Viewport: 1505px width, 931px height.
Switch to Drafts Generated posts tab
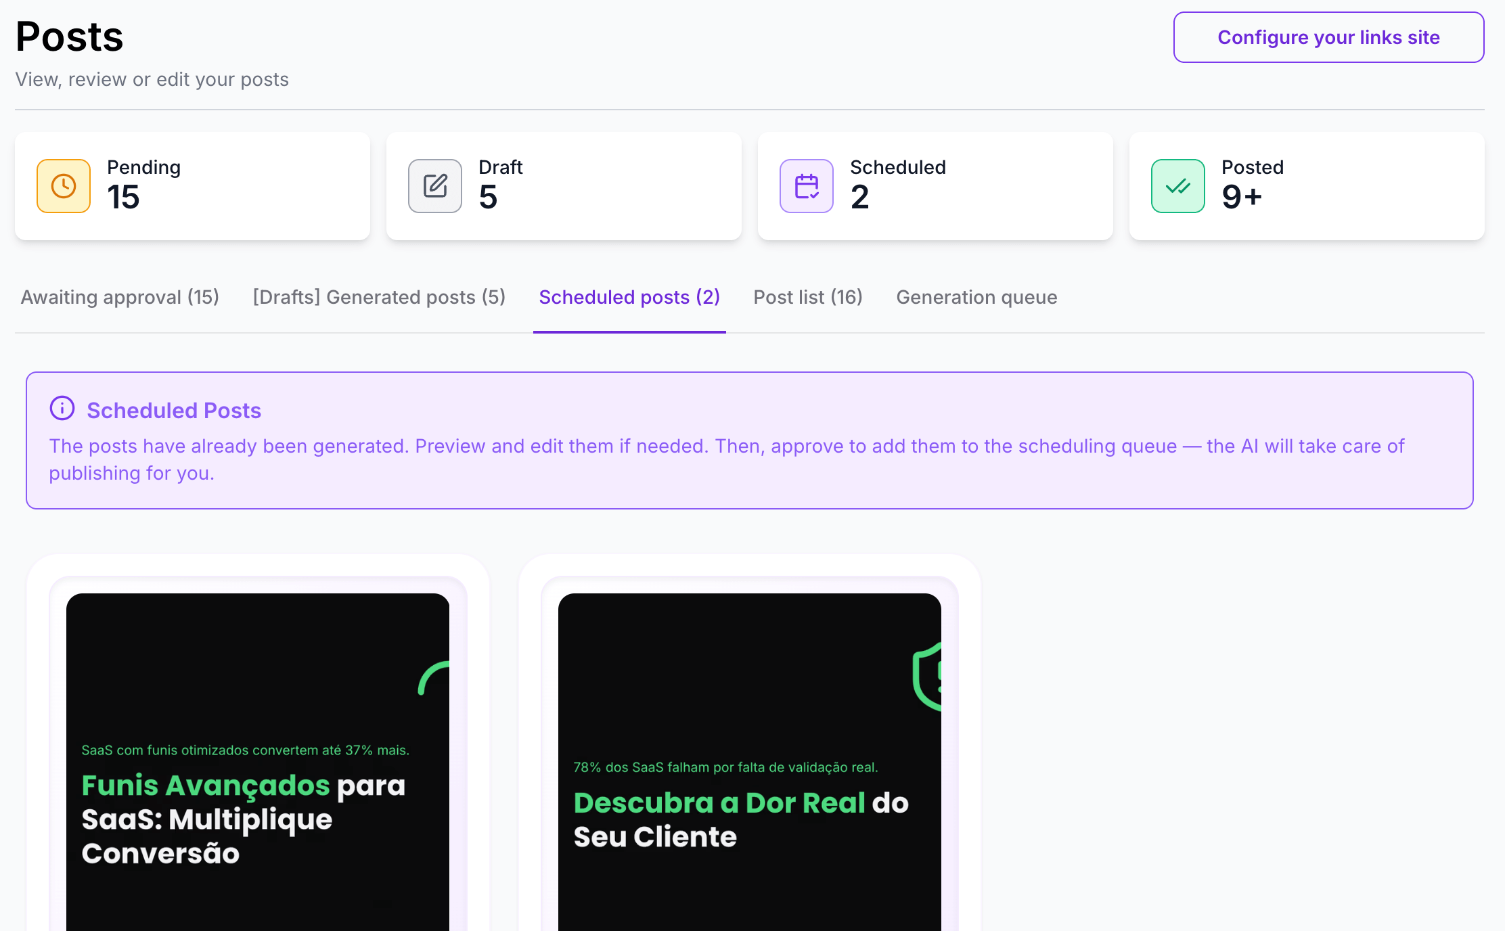tap(379, 297)
